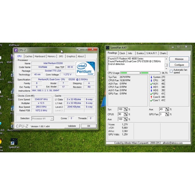Click the Multiplier value x 12.5
Image resolution: width=195 pixels, height=195 pixels.
coord(41,103)
